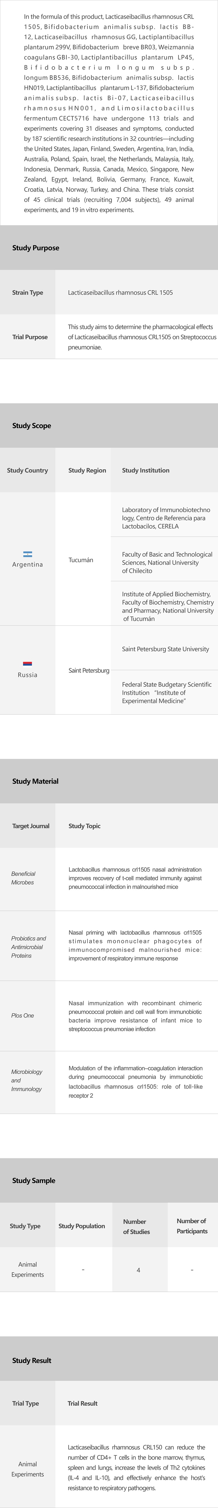Select Microbiology and Immunology journal entry
Screen dimensions: 218x1508
26,1080
